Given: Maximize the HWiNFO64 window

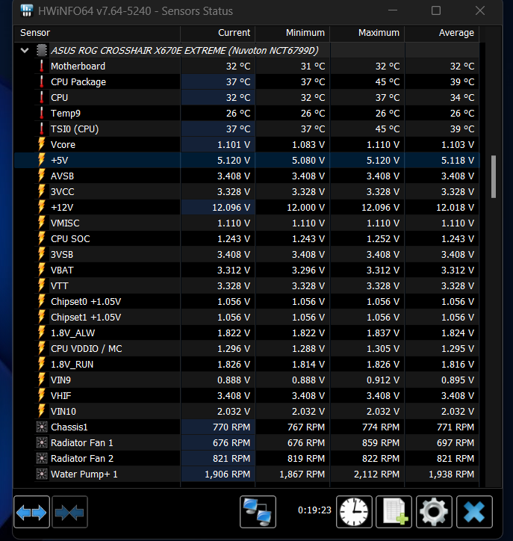Looking at the screenshot, I should tap(436, 11).
